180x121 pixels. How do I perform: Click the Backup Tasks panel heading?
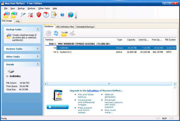pos(14,30)
